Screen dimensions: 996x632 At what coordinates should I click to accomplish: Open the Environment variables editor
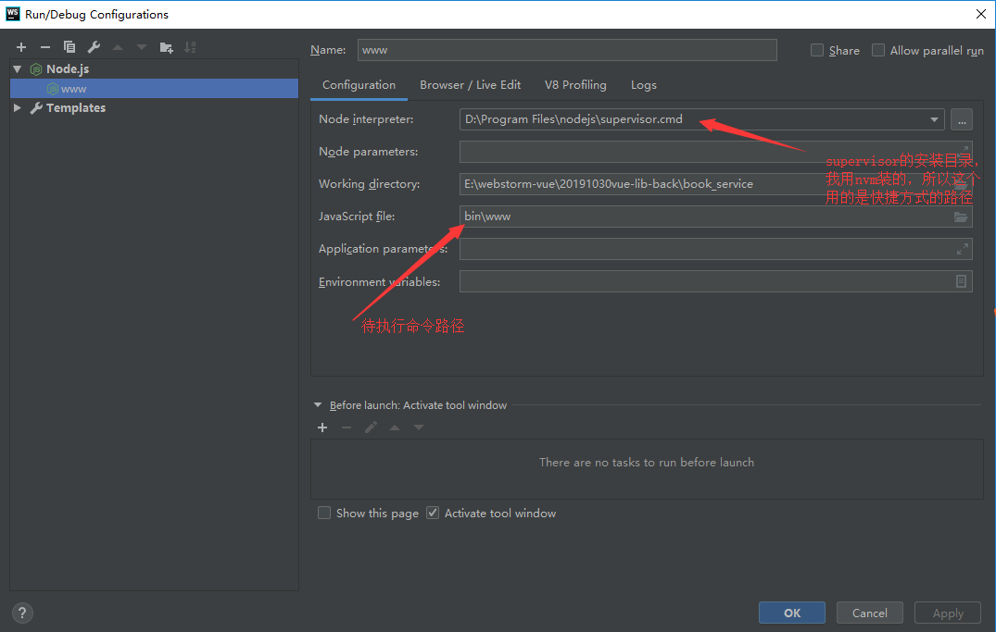coord(961,280)
